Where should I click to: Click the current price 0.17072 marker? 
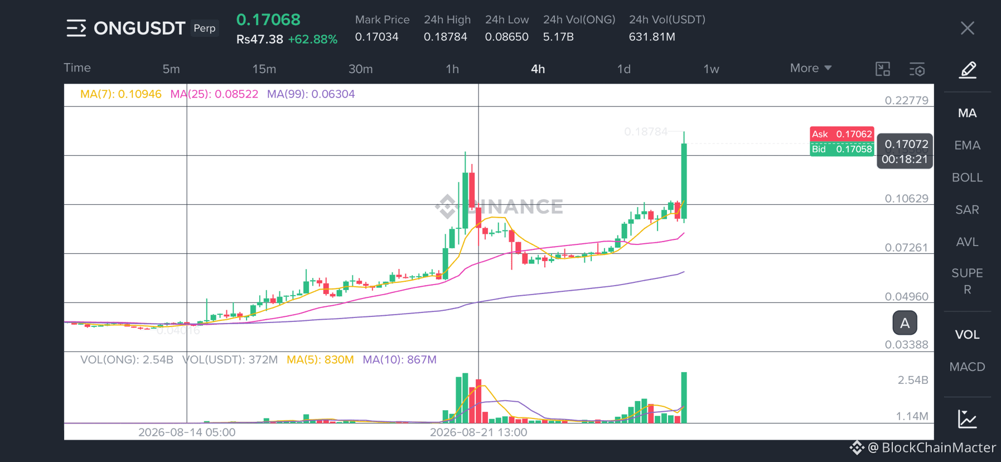(905, 151)
